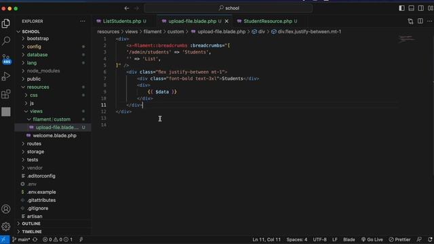Image resolution: width=434 pixels, height=244 pixels.
Task: Expand the bootstrap folder
Action: point(53,39)
